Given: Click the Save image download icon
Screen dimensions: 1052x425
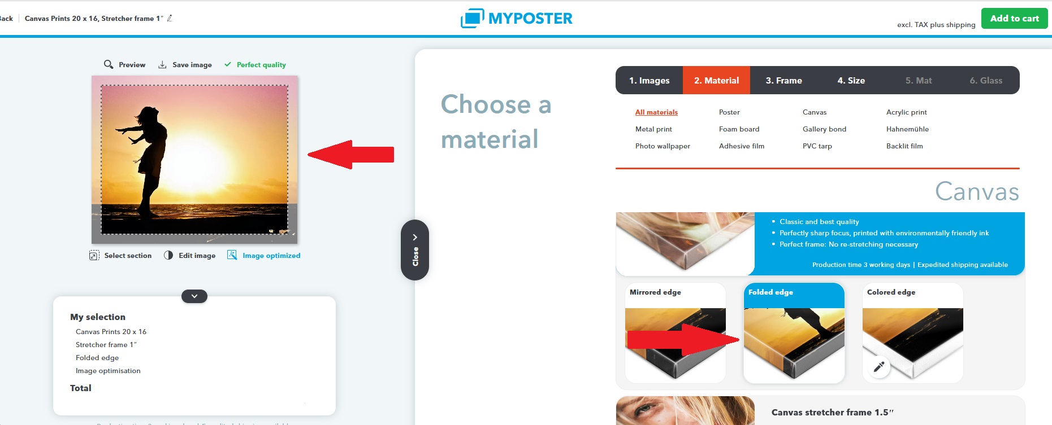Looking at the screenshot, I should tap(162, 64).
